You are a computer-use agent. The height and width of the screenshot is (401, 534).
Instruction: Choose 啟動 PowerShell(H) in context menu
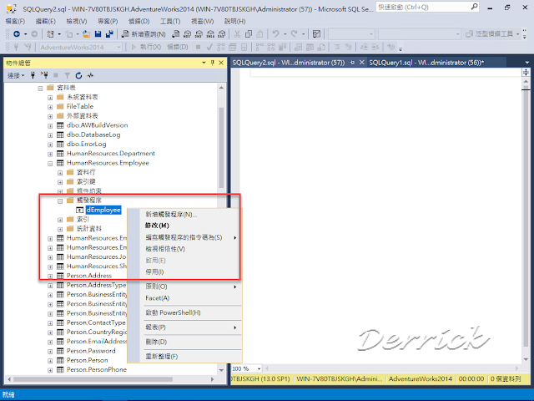click(x=184, y=312)
